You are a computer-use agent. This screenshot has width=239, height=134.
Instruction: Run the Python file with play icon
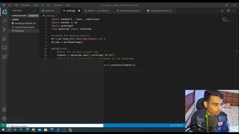click(222, 11)
